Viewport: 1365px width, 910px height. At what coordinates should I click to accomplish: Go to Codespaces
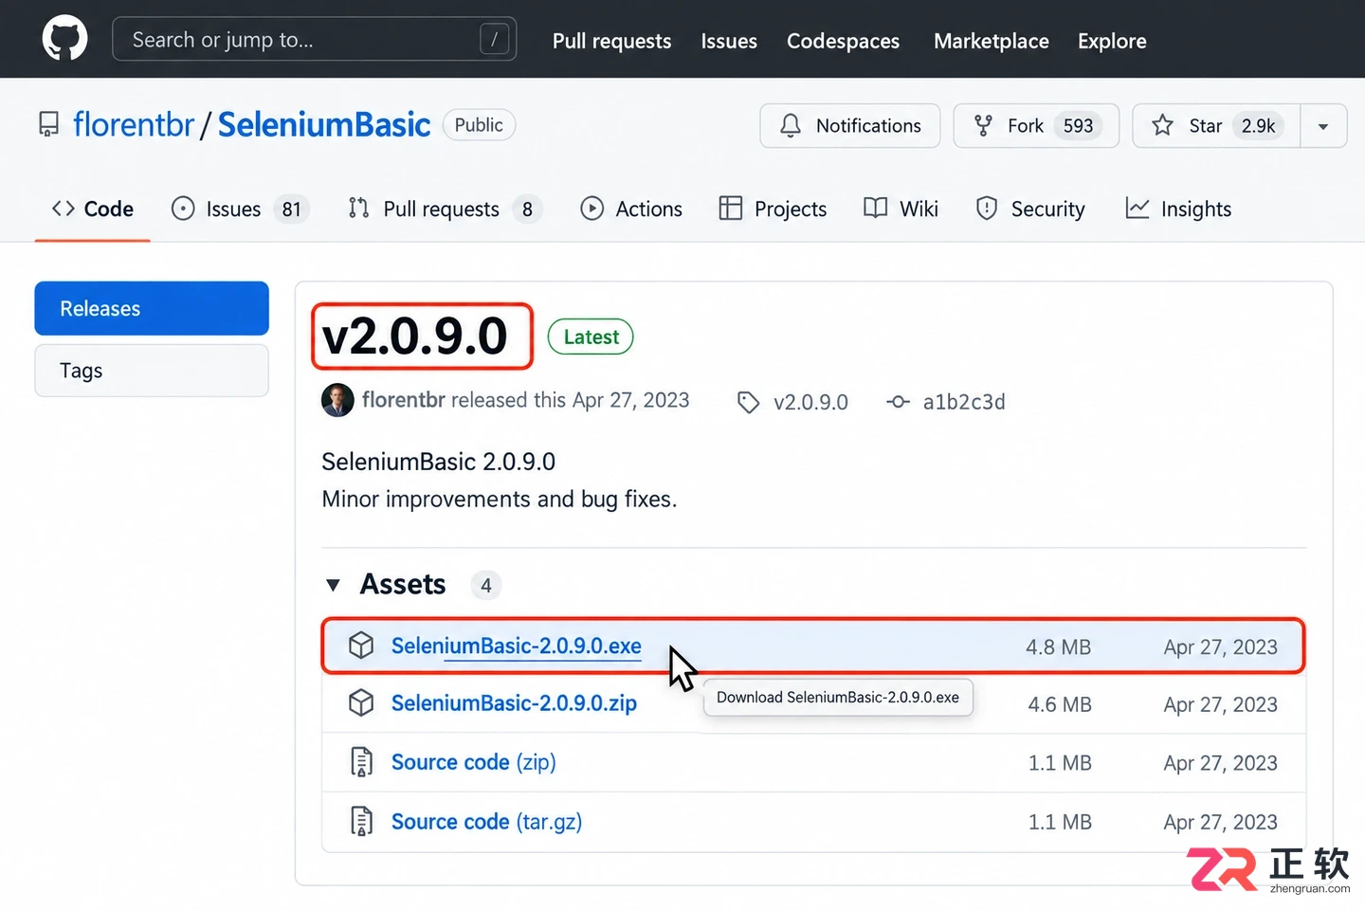click(843, 41)
